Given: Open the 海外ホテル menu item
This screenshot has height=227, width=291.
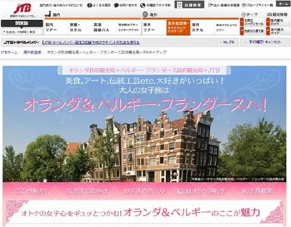Looking at the screenshot, I should point(202,27).
